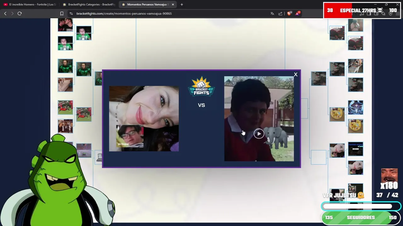Viewport: 403px width, 226px height.
Task: Play the video on the right contestant
Action: (x=259, y=134)
